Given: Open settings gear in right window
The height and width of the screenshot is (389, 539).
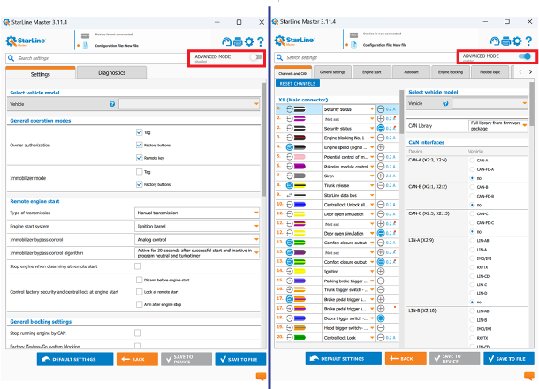Looking at the screenshot, I should (517, 41).
